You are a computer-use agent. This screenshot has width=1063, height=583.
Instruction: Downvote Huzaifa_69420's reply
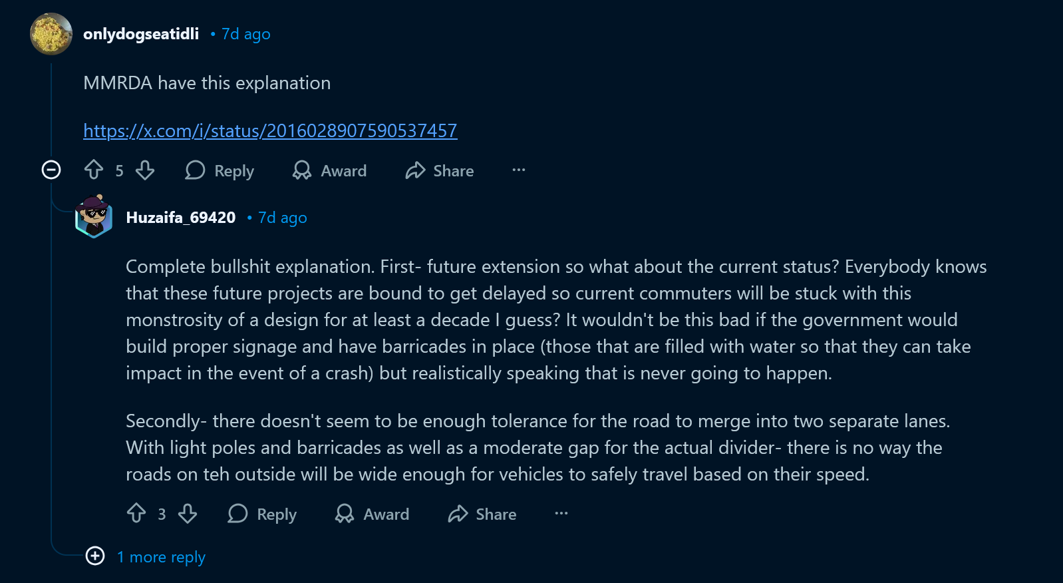coord(188,514)
